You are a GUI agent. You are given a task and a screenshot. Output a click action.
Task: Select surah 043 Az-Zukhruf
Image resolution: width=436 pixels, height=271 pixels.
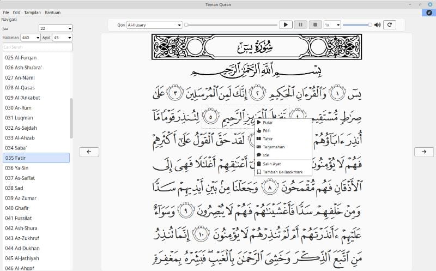pyautogui.click(x=36, y=238)
